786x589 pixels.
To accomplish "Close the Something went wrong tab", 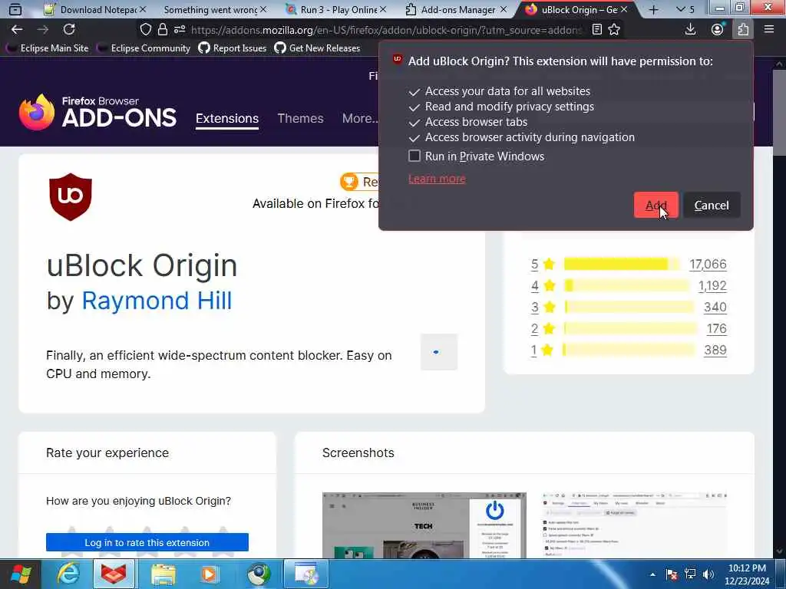I will click(x=263, y=9).
